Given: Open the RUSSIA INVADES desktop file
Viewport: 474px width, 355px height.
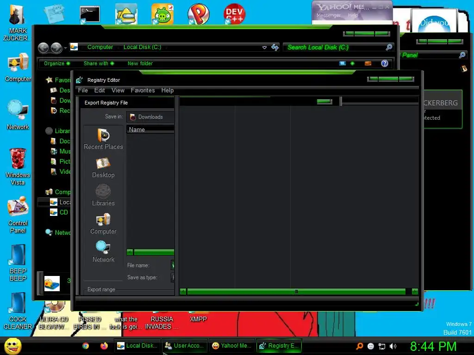Looking at the screenshot, I should coord(162,322).
